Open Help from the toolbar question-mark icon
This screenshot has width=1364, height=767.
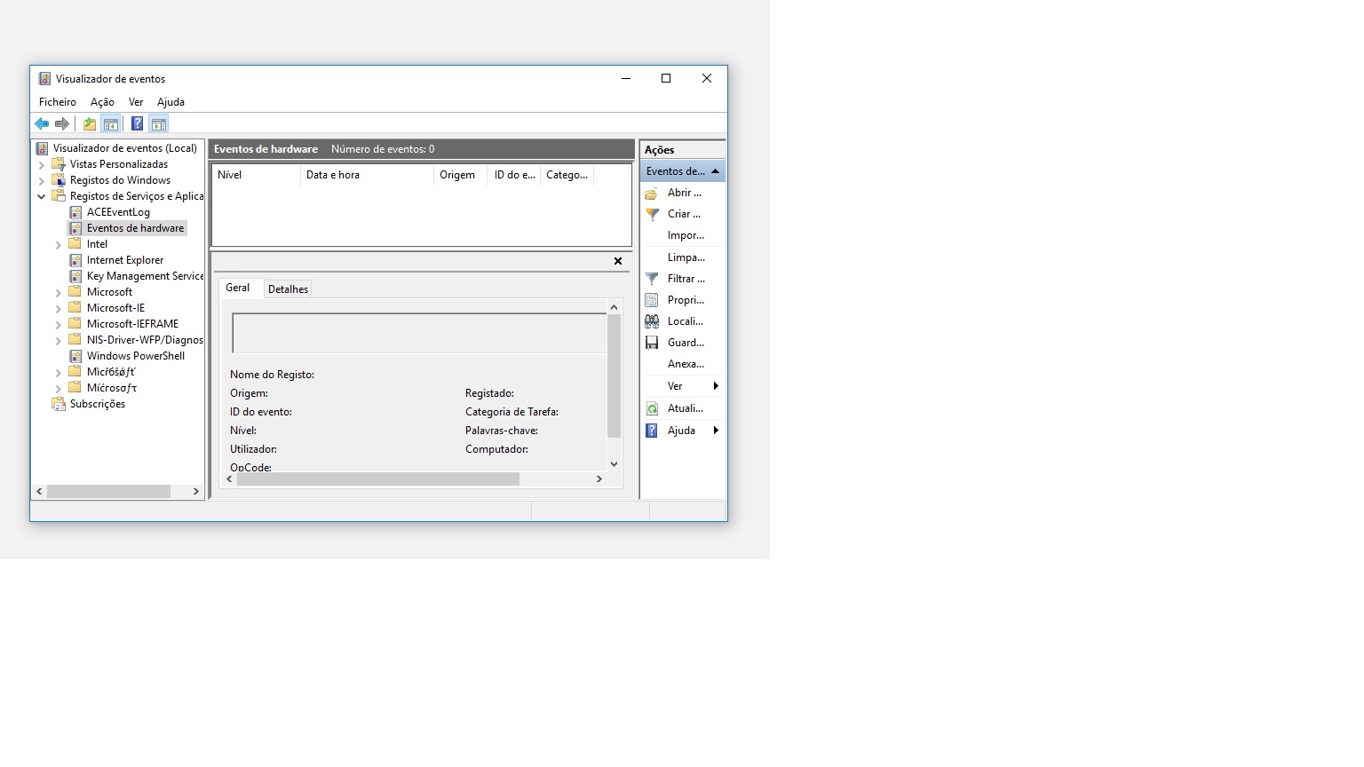click(x=137, y=124)
